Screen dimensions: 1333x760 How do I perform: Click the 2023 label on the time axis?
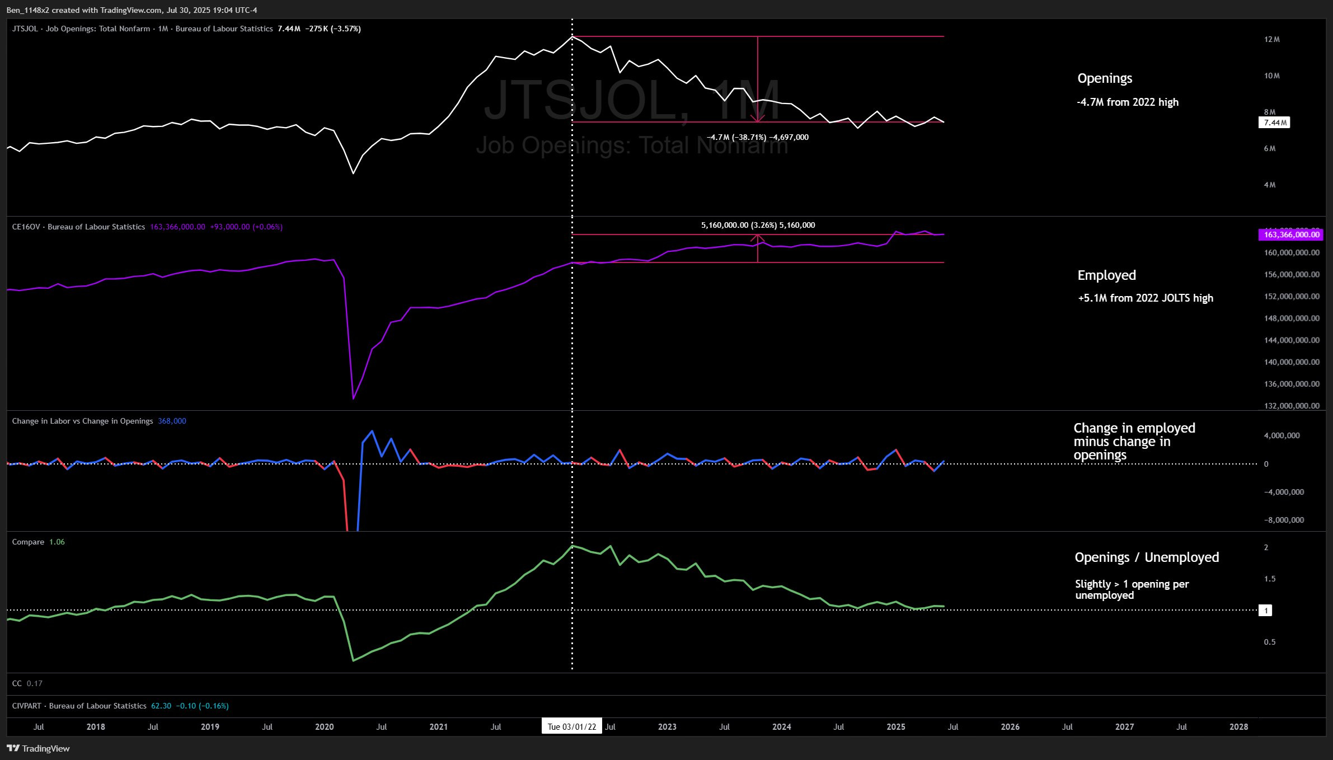pos(667,726)
